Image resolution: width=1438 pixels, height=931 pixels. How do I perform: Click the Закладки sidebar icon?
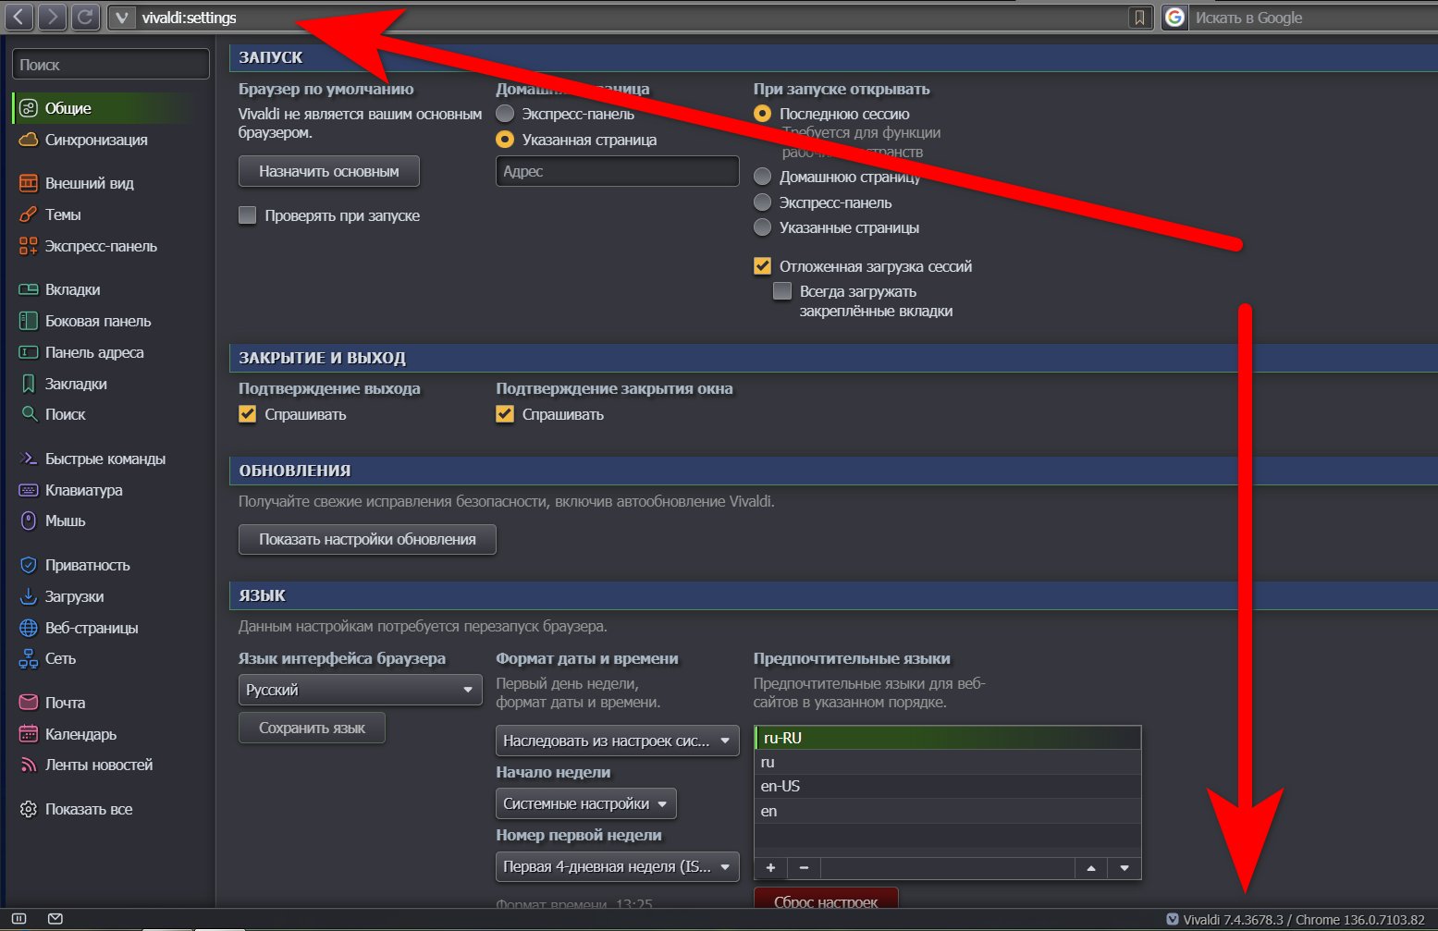29,384
